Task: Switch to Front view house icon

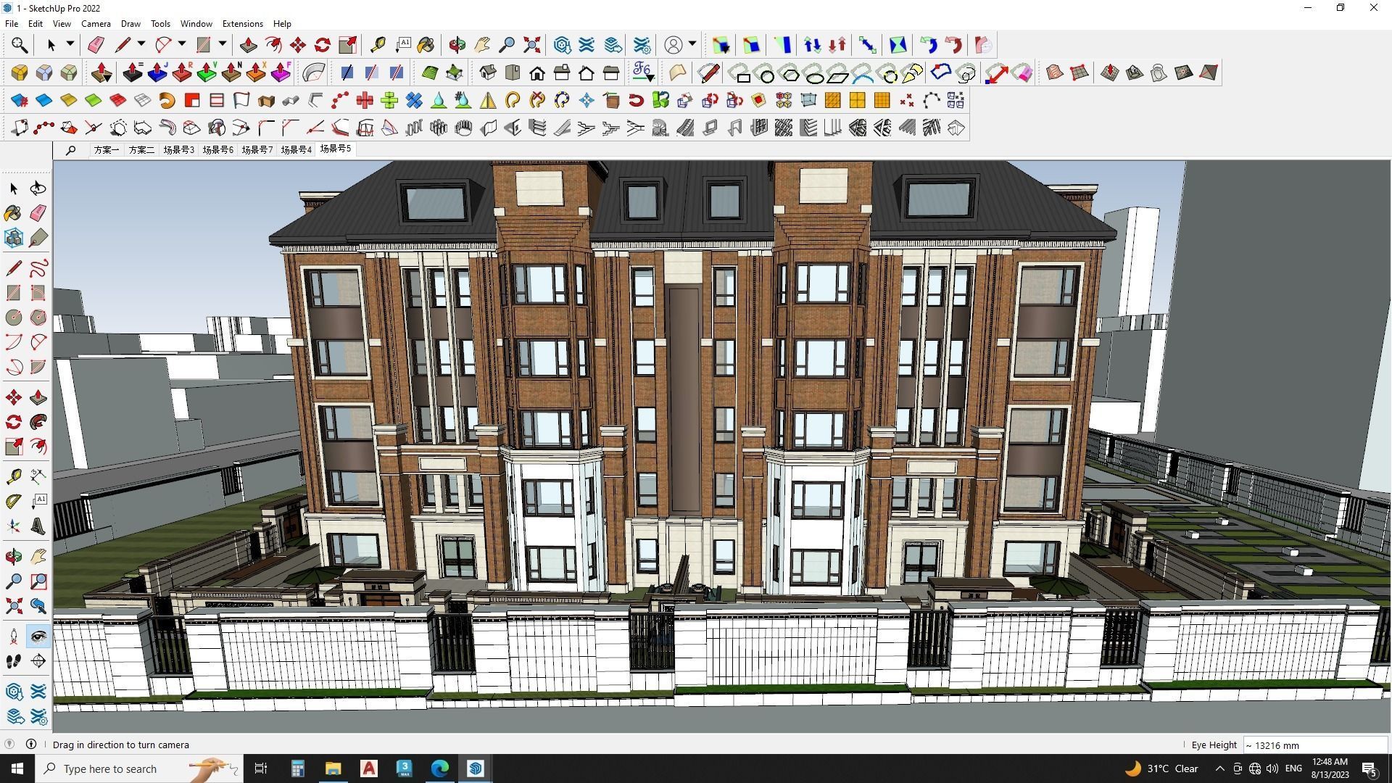Action: pyautogui.click(x=537, y=72)
